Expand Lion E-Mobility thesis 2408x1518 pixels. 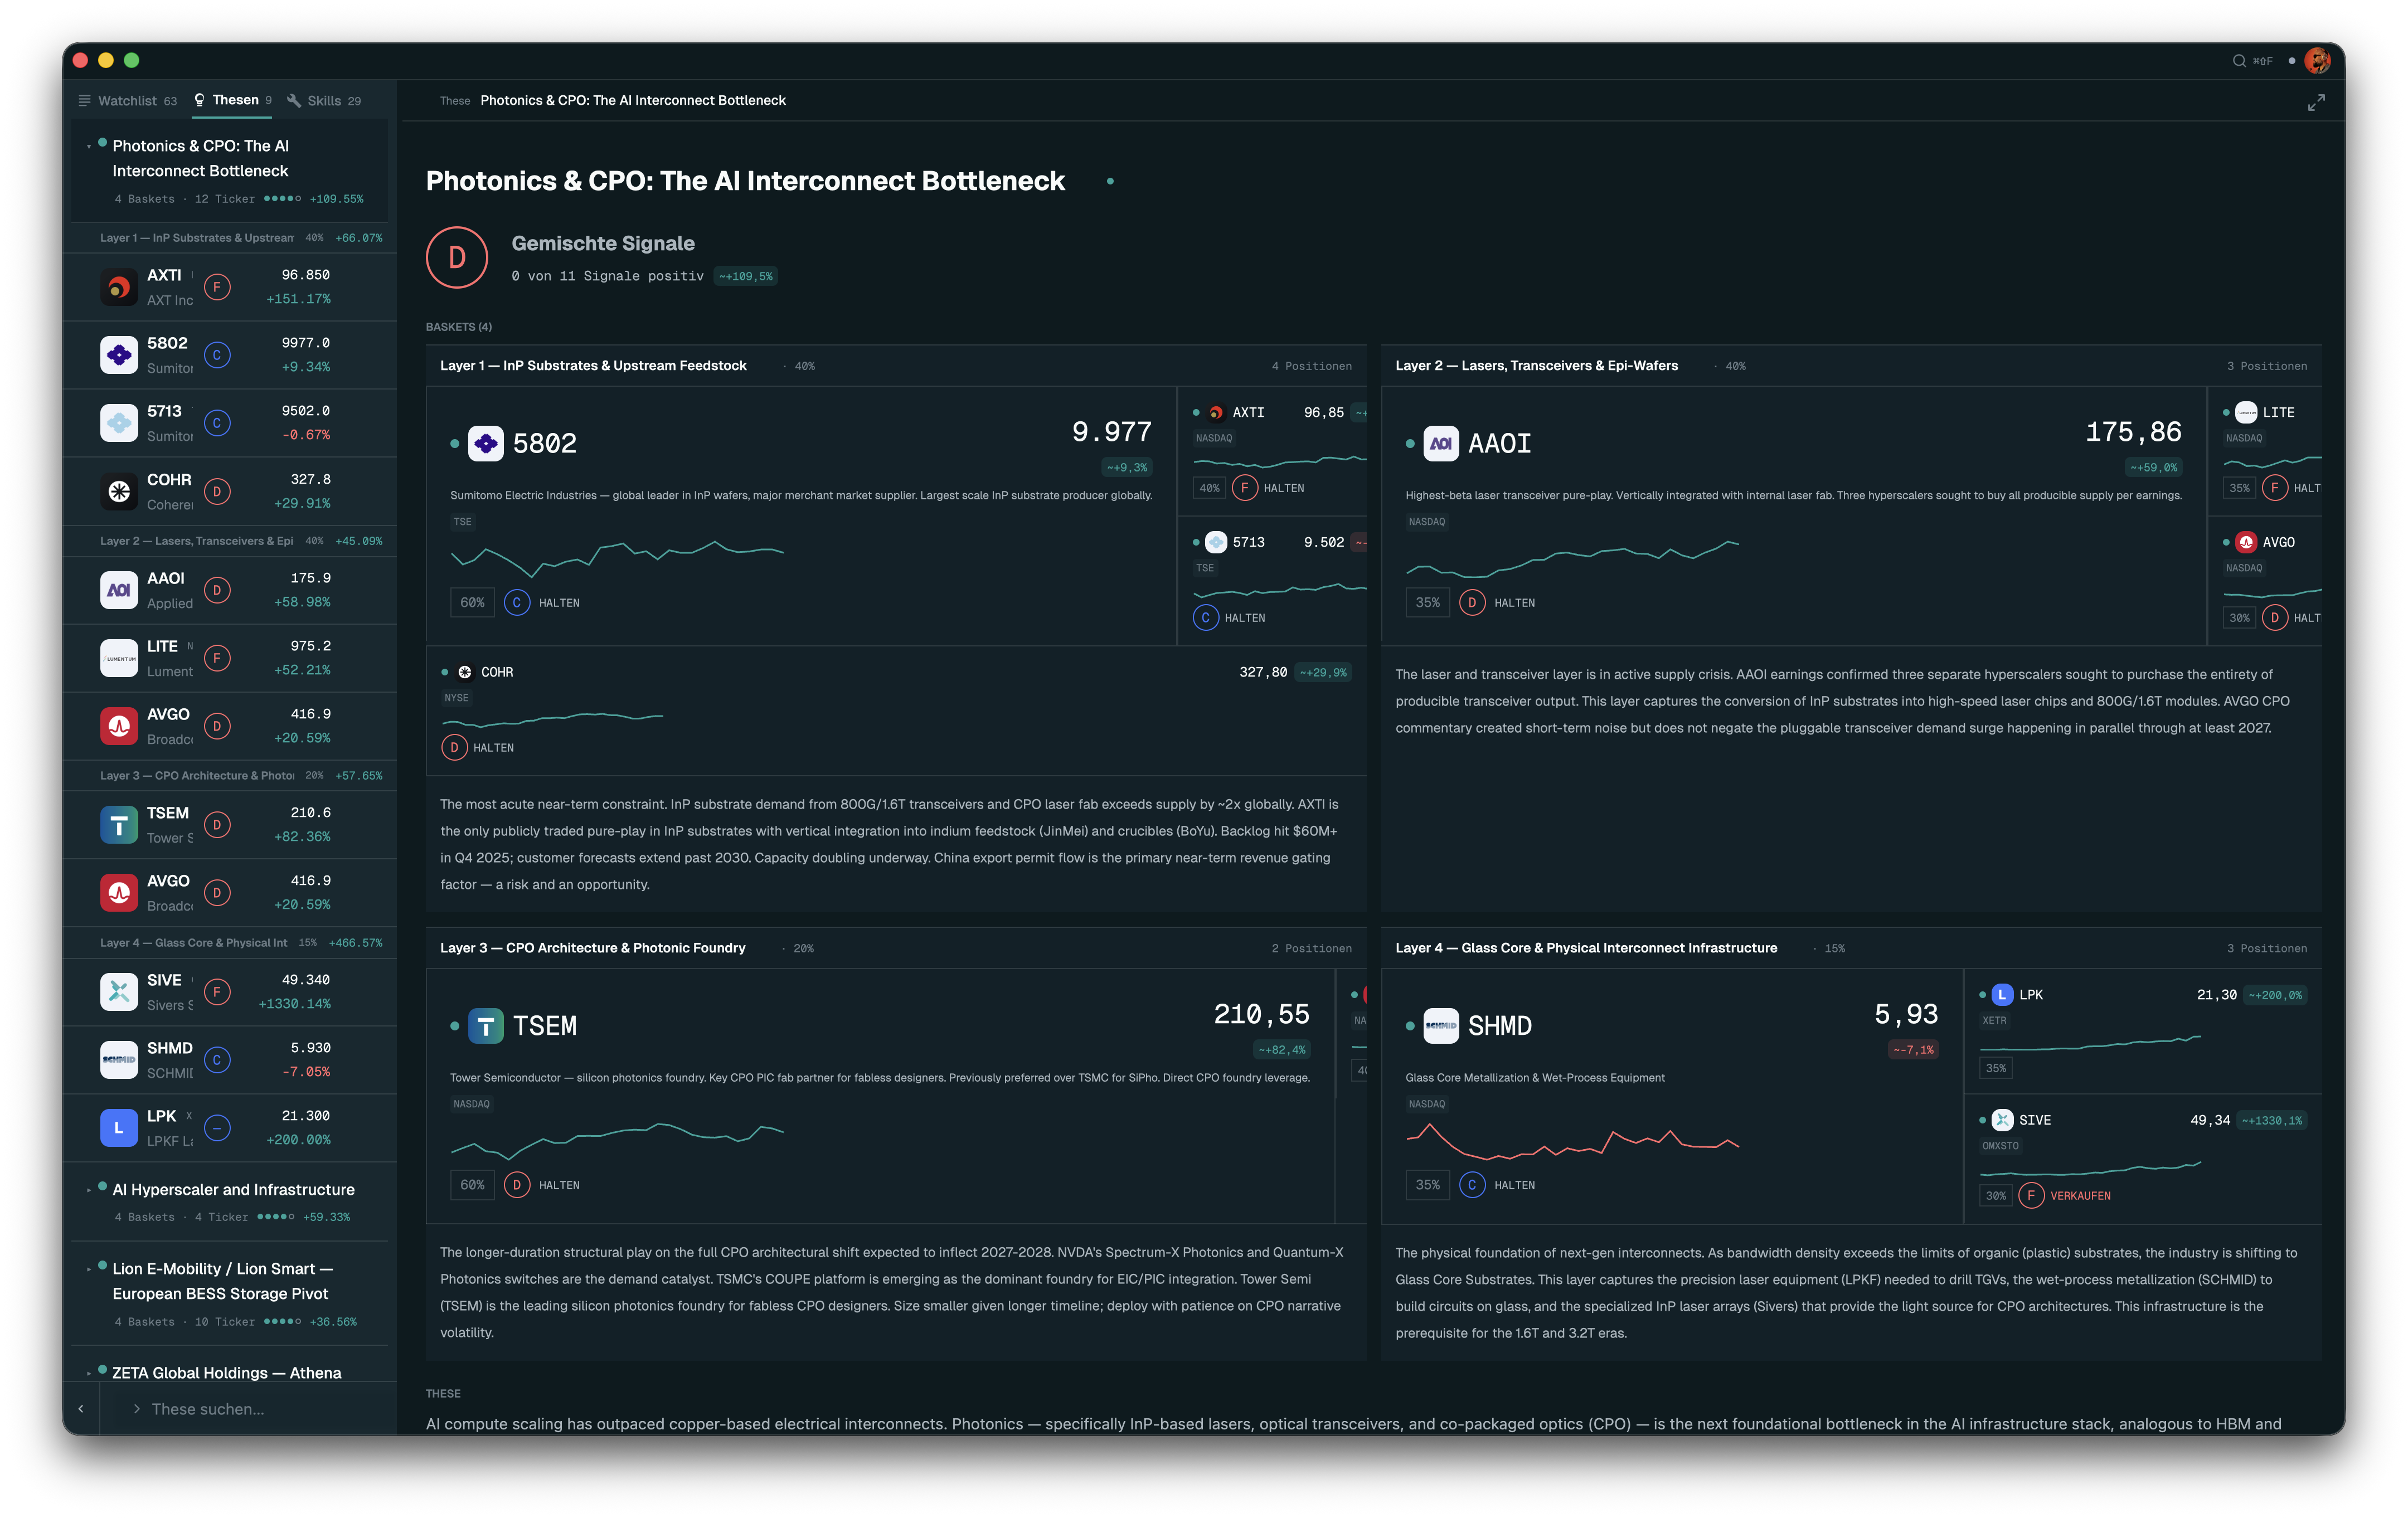click(89, 1270)
